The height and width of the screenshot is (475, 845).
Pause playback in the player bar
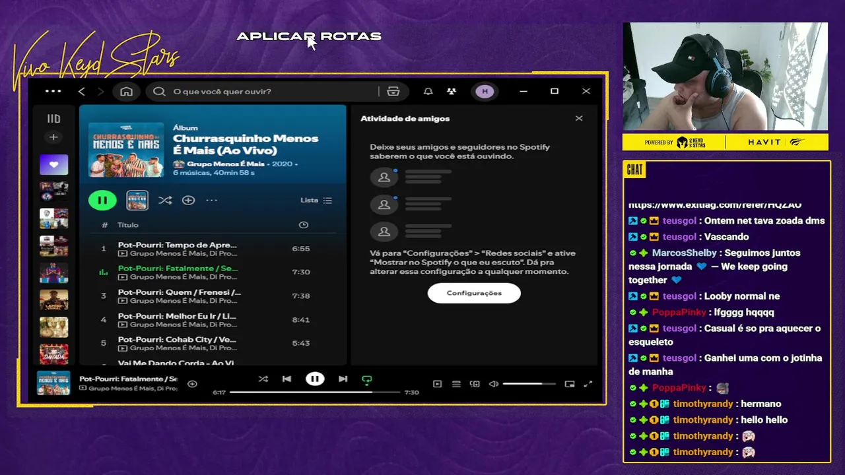pos(315,379)
